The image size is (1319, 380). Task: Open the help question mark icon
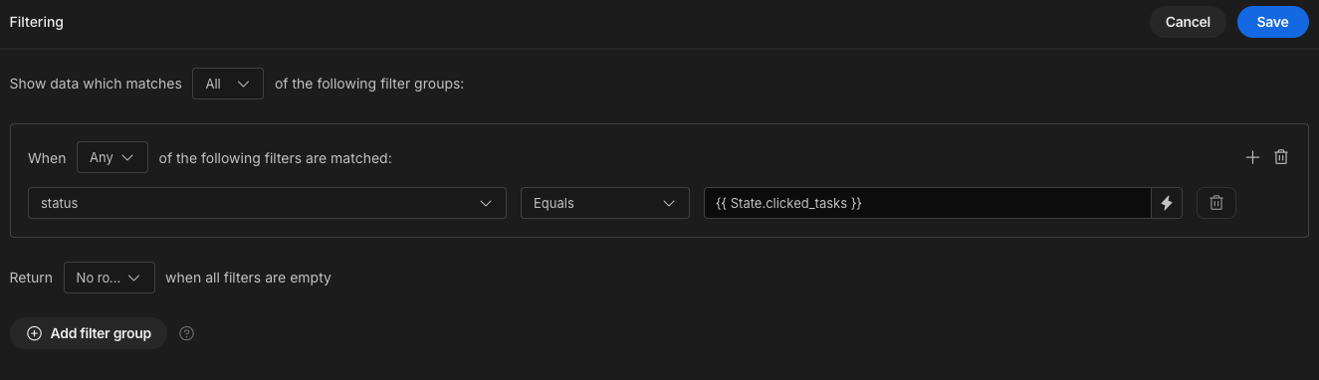tap(186, 333)
